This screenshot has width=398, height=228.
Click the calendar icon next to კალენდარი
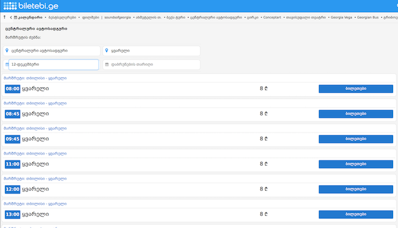point(15,18)
